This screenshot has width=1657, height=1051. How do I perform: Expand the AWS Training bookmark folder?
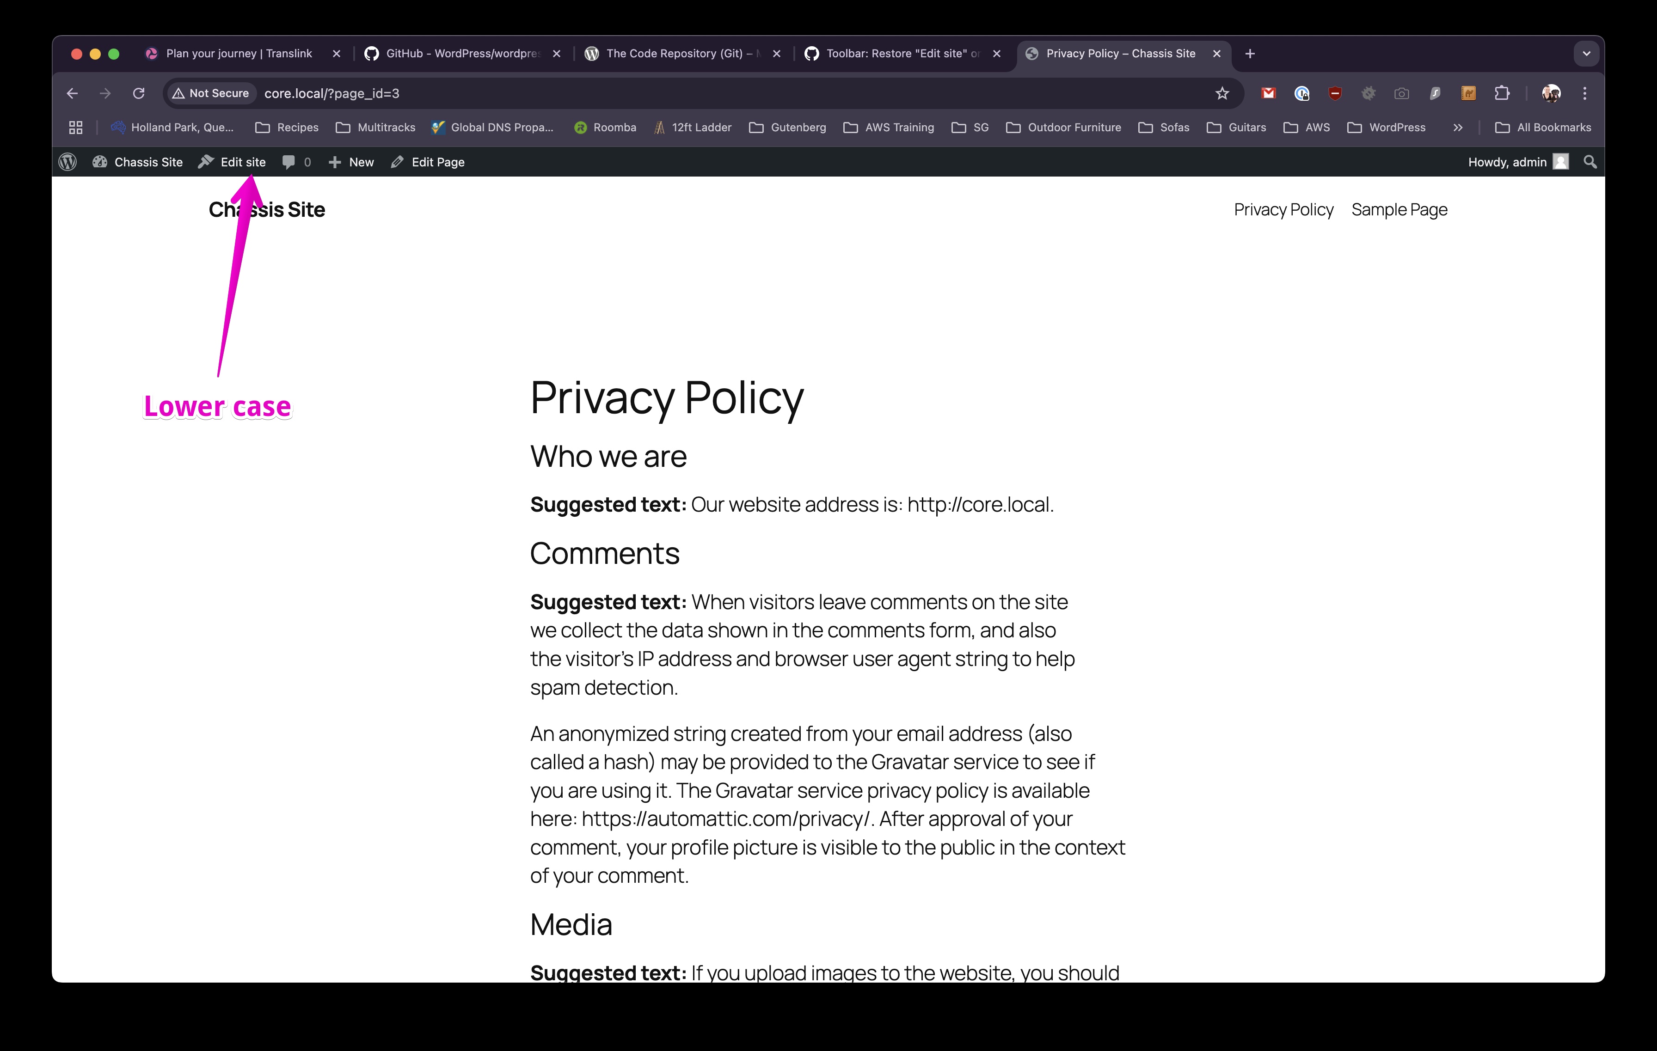point(889,127)
